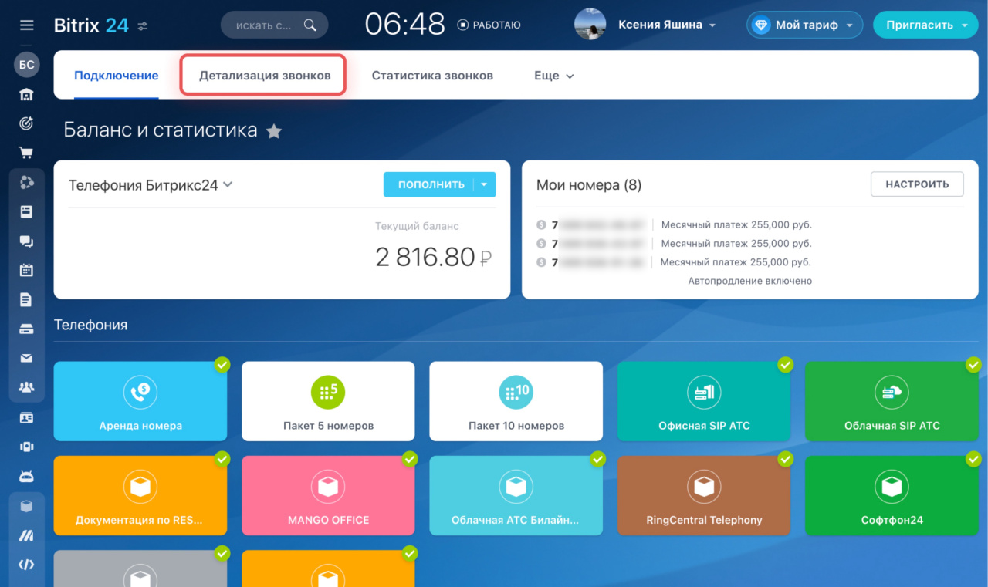Screen dimensions: 988x587
Task: Open the Детализация звонков tab
Action: click(x=265, y=76)
